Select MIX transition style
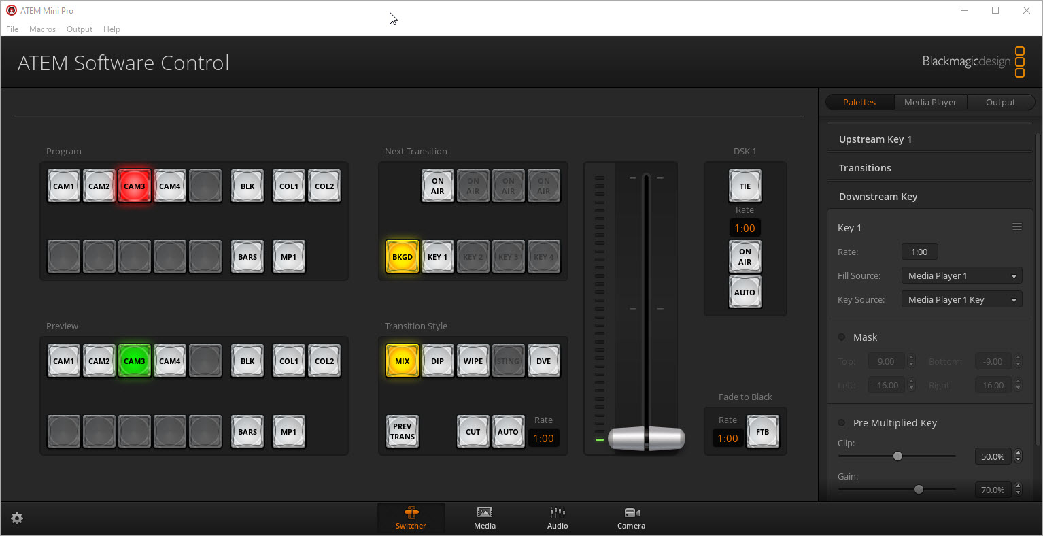The height and width of the screenshot is (536, 1043). [403, 361]
